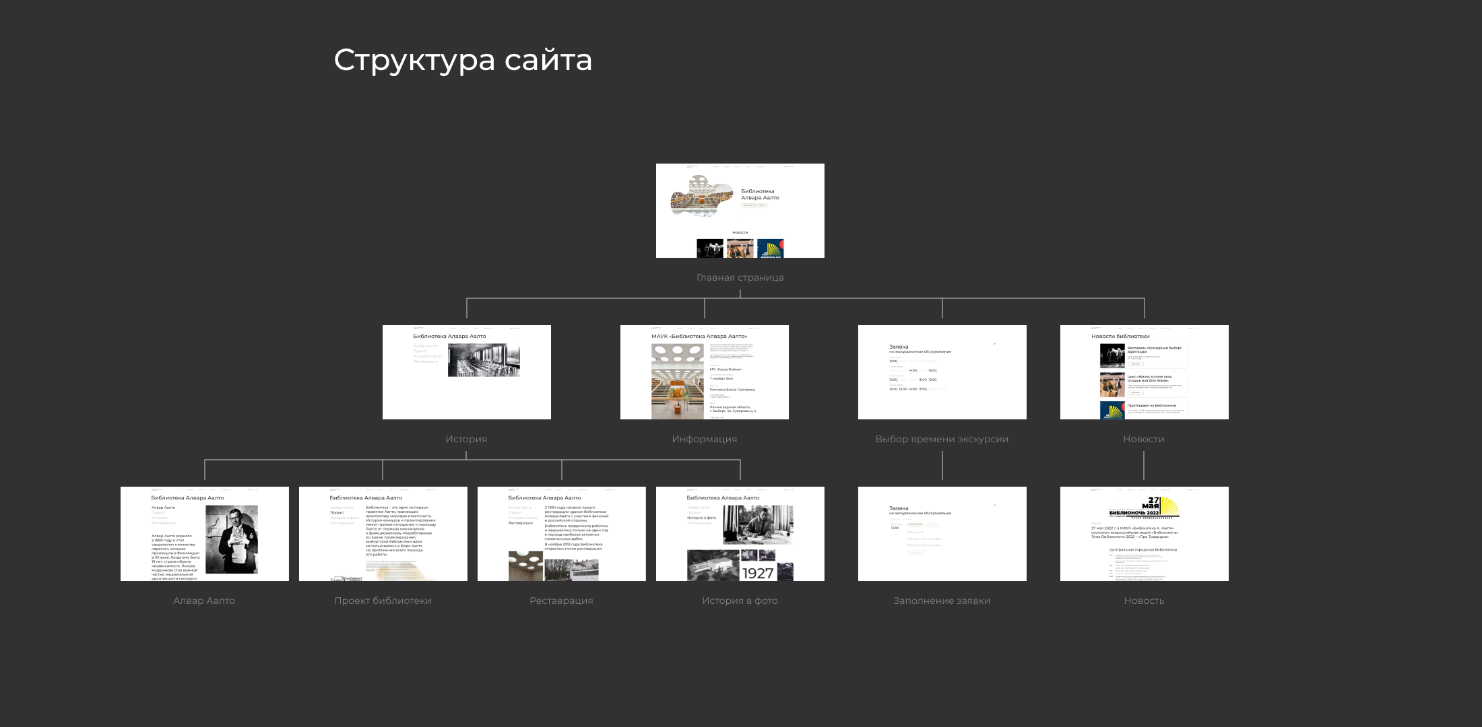The image size is (1482, 727).
Task: Open the Новости библиотеки page thumbnail
Action: point(1144,372)
